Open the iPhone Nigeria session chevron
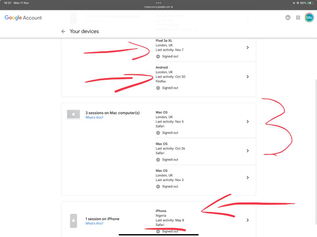The height and width of the screenshot is (237, 317). tap(248, 220)
